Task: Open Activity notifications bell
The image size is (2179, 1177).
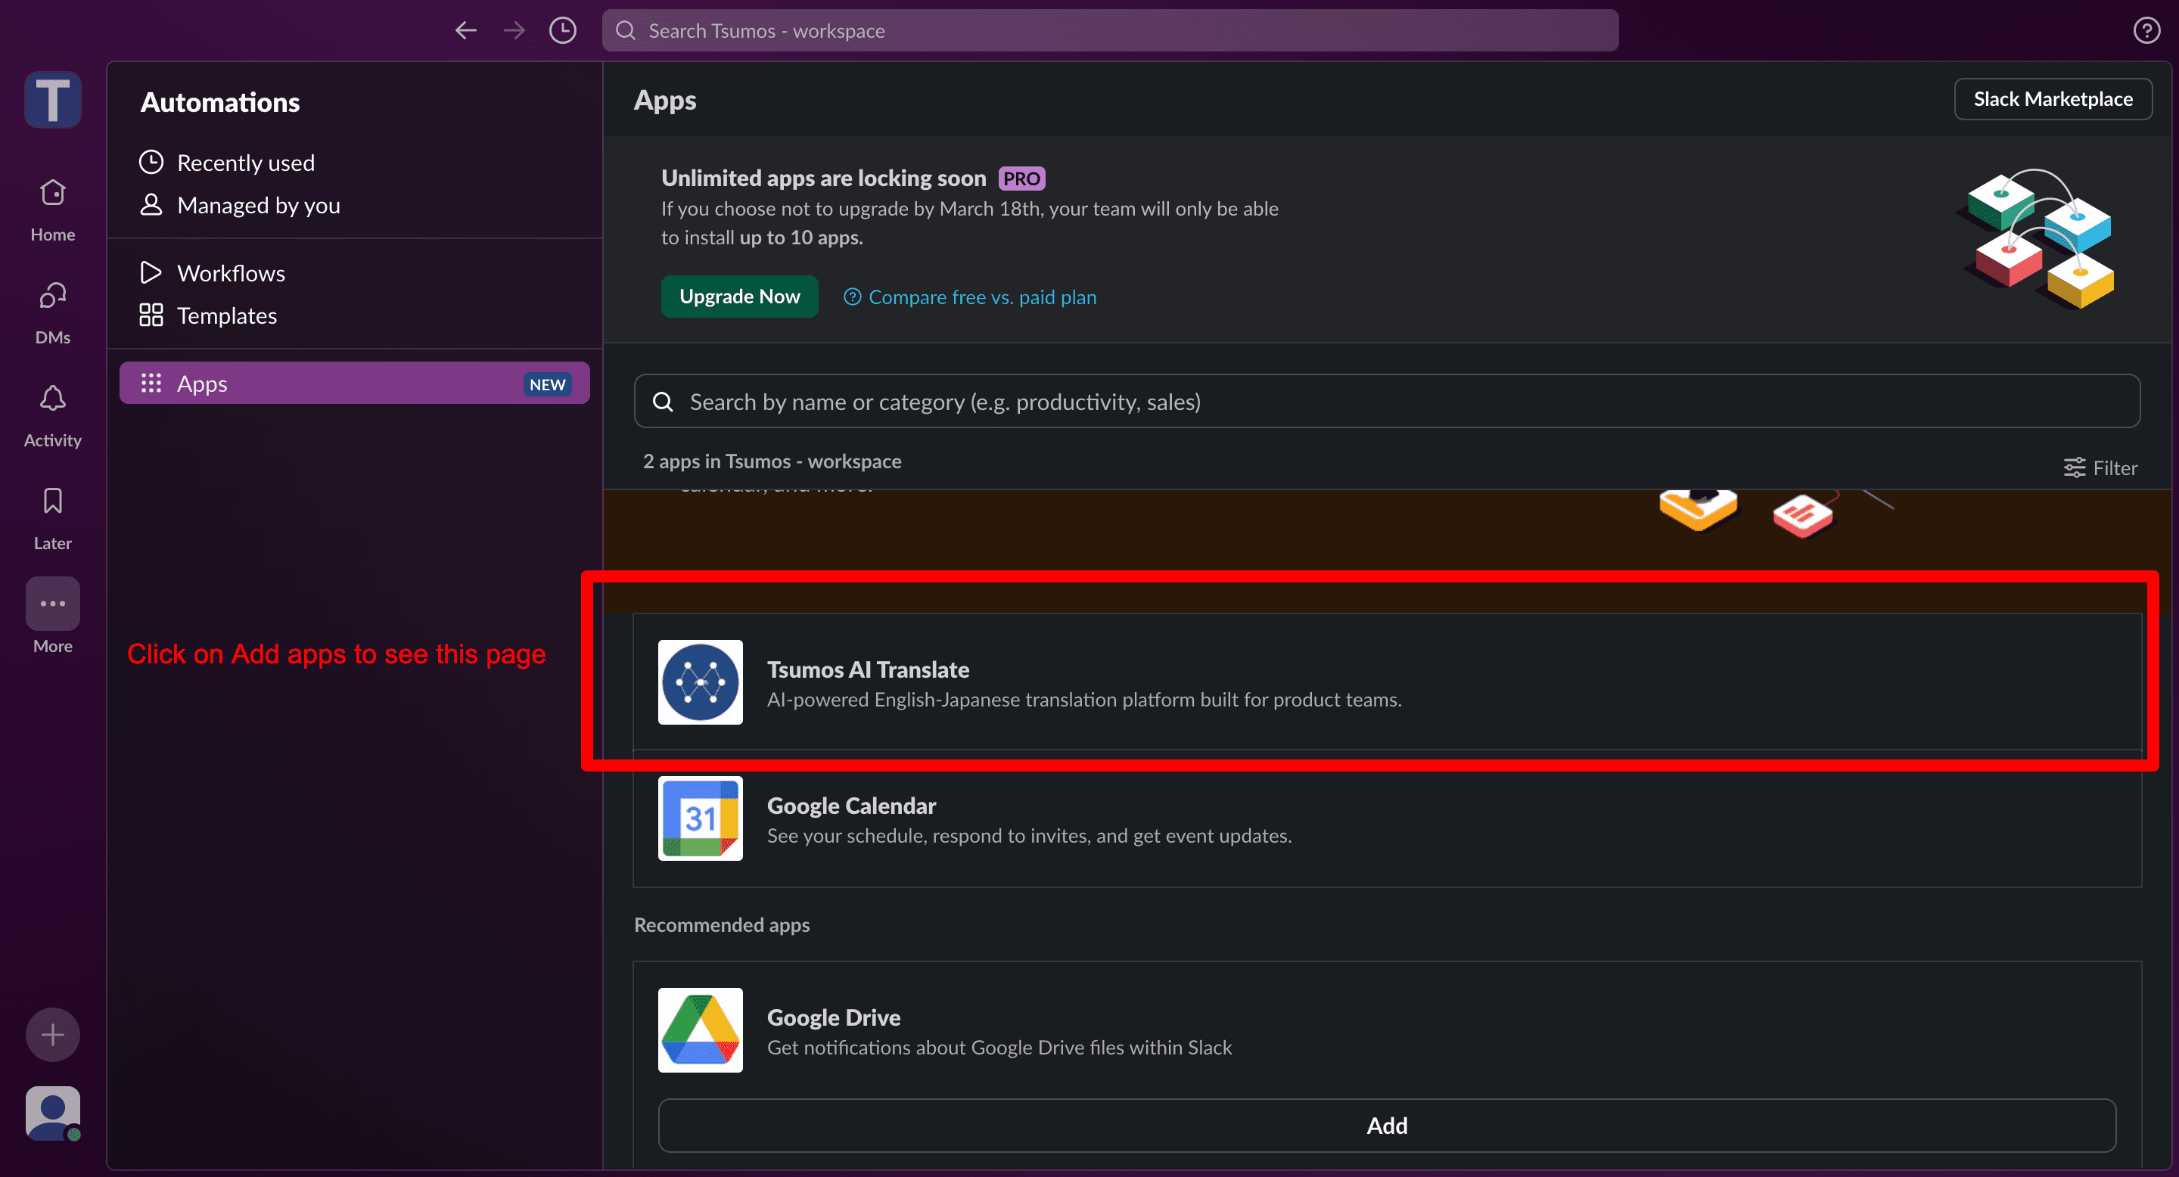Action: click(x=52, y=415)
